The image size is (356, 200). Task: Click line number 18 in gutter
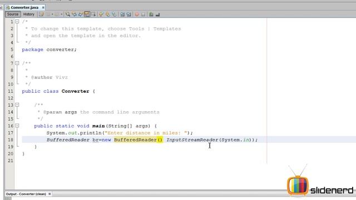coord(11,140)
